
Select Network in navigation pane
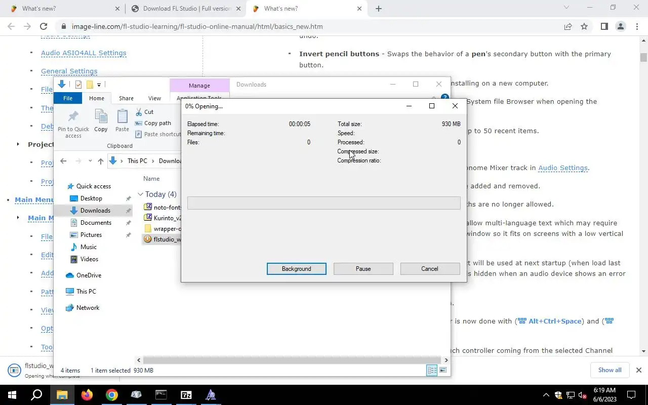[83, 308]
